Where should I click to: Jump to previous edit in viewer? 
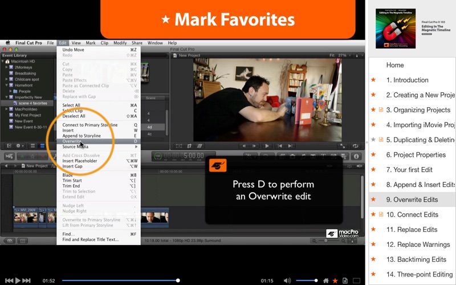coord(280,146)
